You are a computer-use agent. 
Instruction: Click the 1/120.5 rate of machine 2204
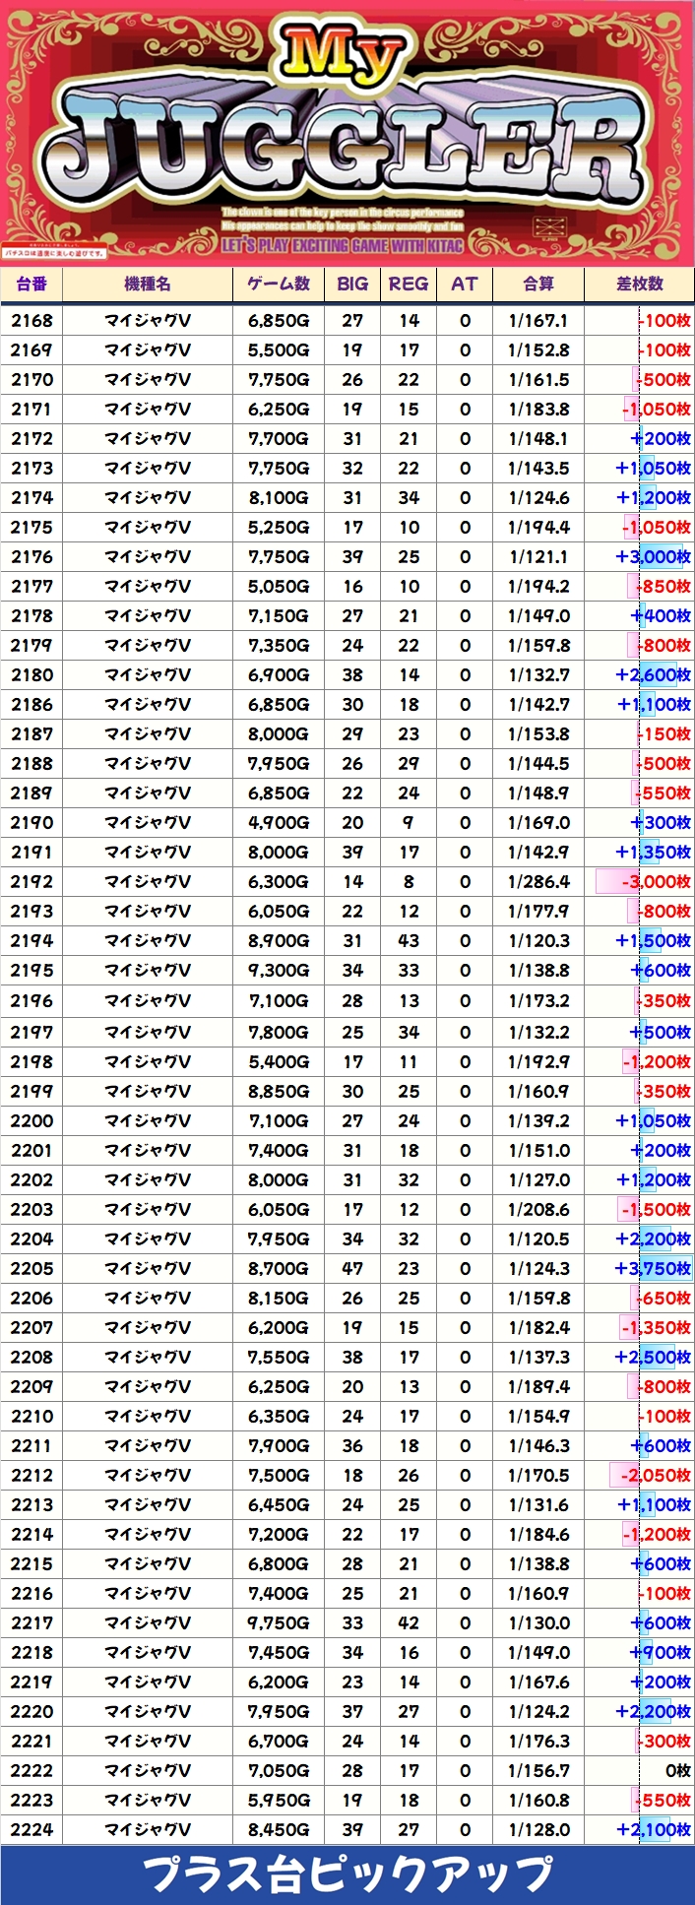pyautogui.click(x=538, y=1239)
